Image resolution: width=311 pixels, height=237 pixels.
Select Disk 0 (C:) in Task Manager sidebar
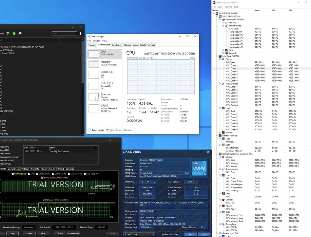[104, 74]
